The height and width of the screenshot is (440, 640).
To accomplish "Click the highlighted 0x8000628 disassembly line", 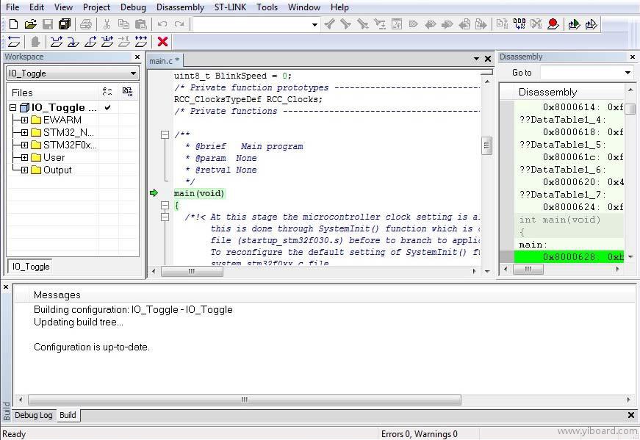I will (569, 257).
